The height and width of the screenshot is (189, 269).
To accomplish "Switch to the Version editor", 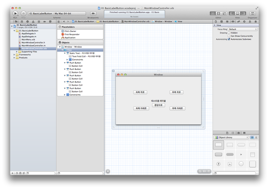I will 224,13.
